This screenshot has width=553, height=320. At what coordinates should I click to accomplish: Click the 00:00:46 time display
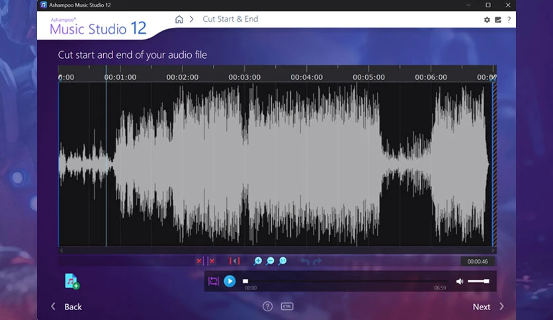pos(478,262)
